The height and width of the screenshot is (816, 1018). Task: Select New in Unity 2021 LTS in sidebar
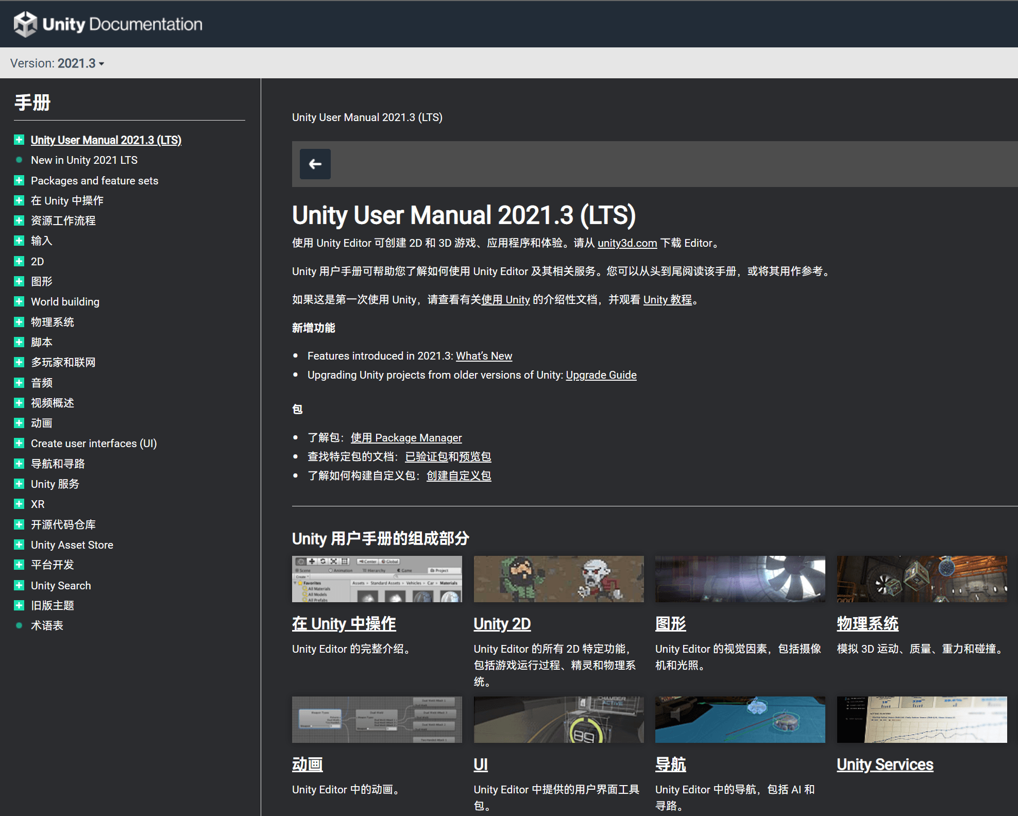pyautogui.click(x=84, y=160)
